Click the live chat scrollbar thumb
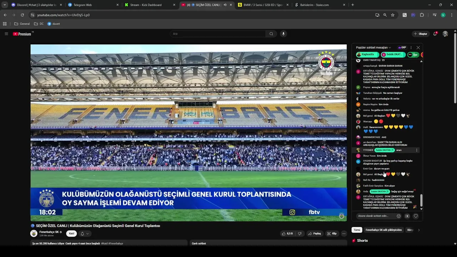The height and width of the screenshot is (257, 457). pos(421,201)
